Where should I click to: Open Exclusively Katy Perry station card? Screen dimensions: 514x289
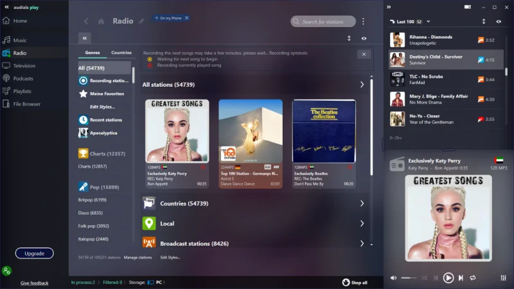click(x=177, y=143)
